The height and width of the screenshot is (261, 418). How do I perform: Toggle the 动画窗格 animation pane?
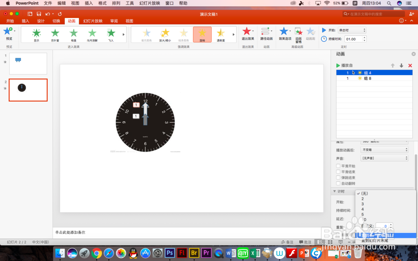tap(298, 35)
